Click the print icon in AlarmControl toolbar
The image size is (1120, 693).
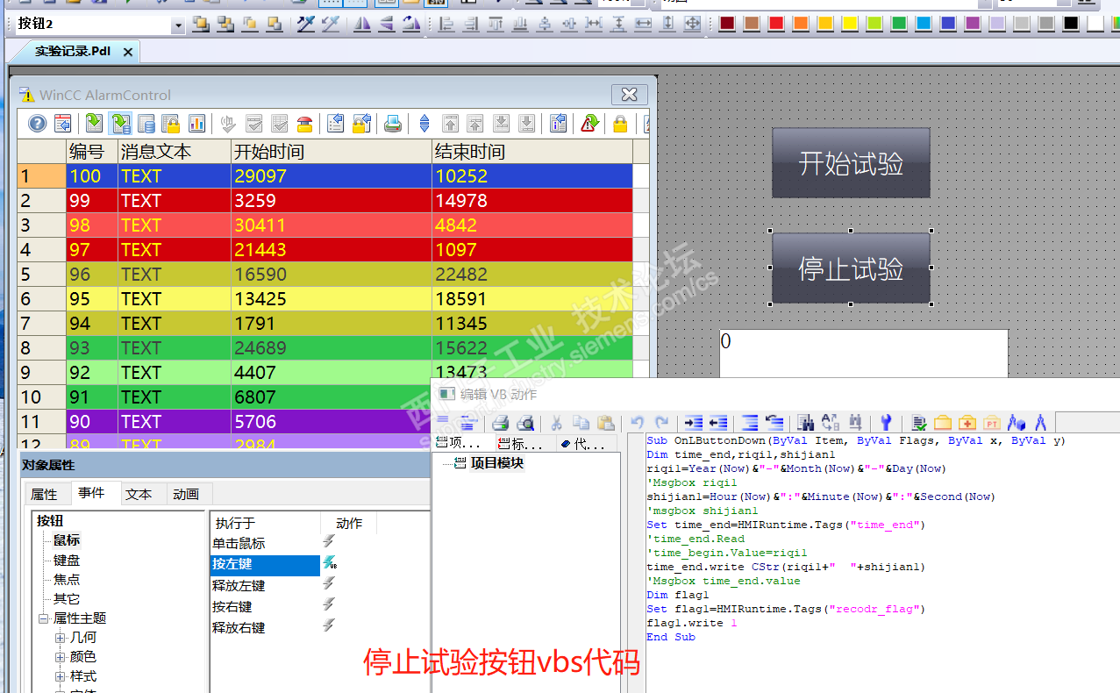click(393, 124)
